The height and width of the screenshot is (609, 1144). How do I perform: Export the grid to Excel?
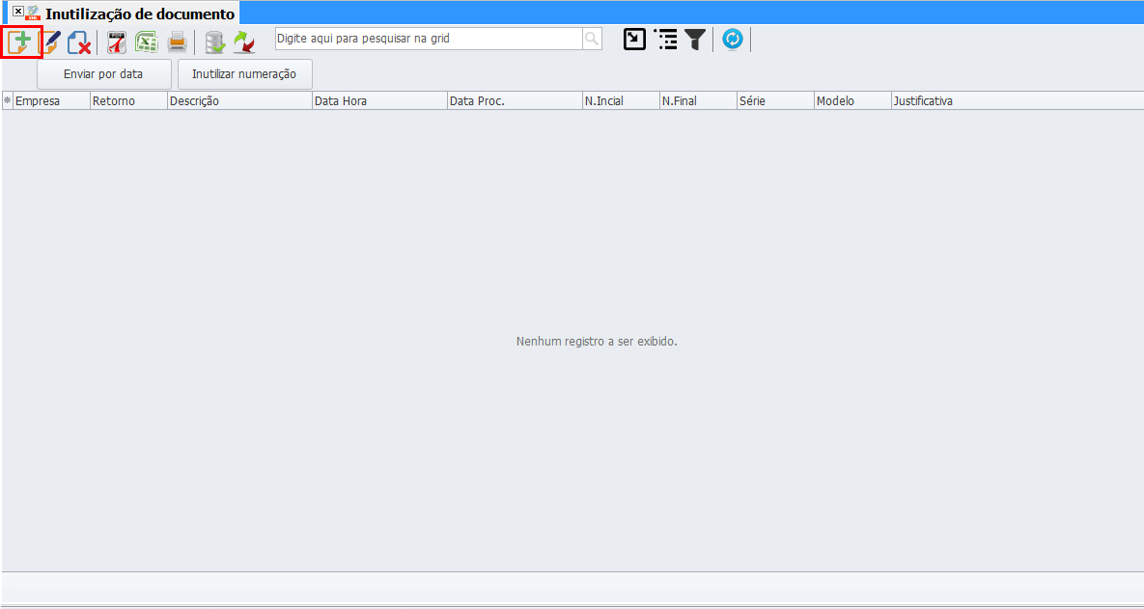tap(147, 42)
